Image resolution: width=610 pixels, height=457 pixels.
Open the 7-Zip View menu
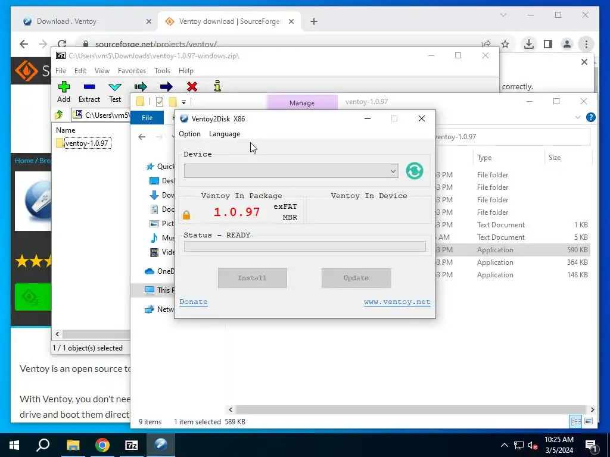tap(102, 71)
